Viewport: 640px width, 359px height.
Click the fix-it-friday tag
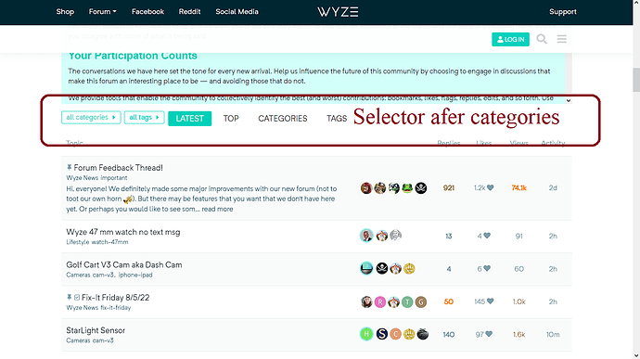[x=116, y=308]
